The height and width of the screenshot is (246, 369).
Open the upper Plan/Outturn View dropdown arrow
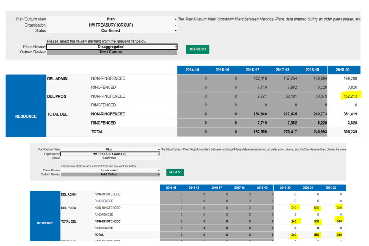(176, 19)
